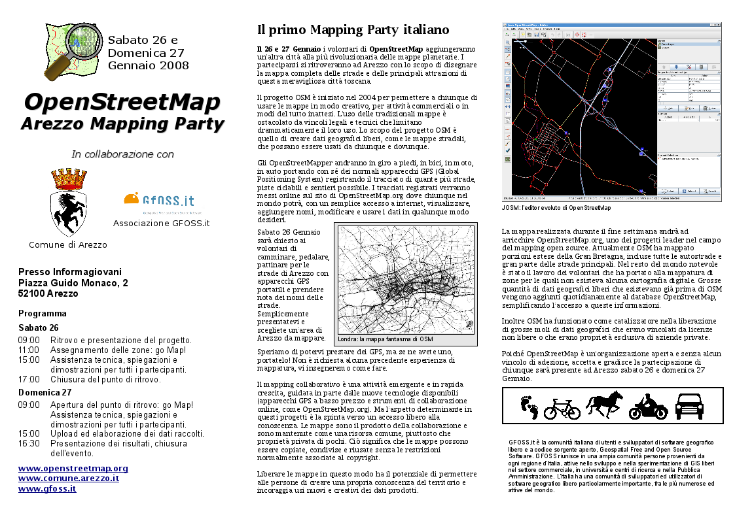This screenshot has width=735, height=519.
Task: Select the motorcycle rider icon
Action: point(649,406)
